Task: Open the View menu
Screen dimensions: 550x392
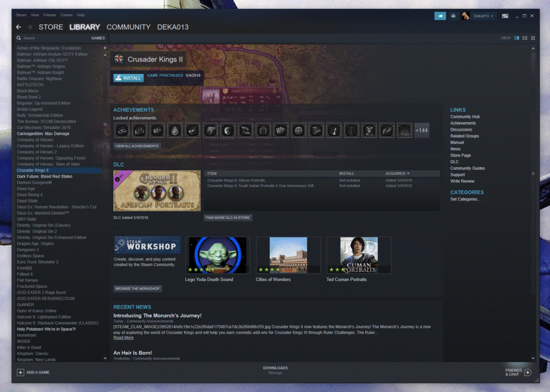Action: pos(35,15)
